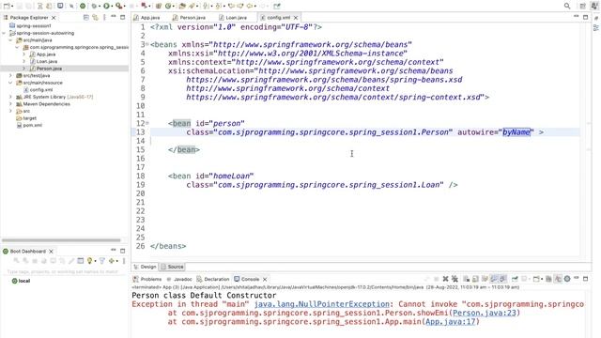Fold the person bean at line 12
Screen dimensions: 601x338
click(x=147, y=123)
